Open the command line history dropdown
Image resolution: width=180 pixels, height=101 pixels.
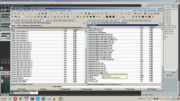pos(162,87)
